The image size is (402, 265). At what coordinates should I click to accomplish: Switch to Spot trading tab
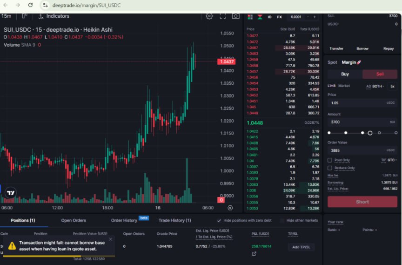332,62
